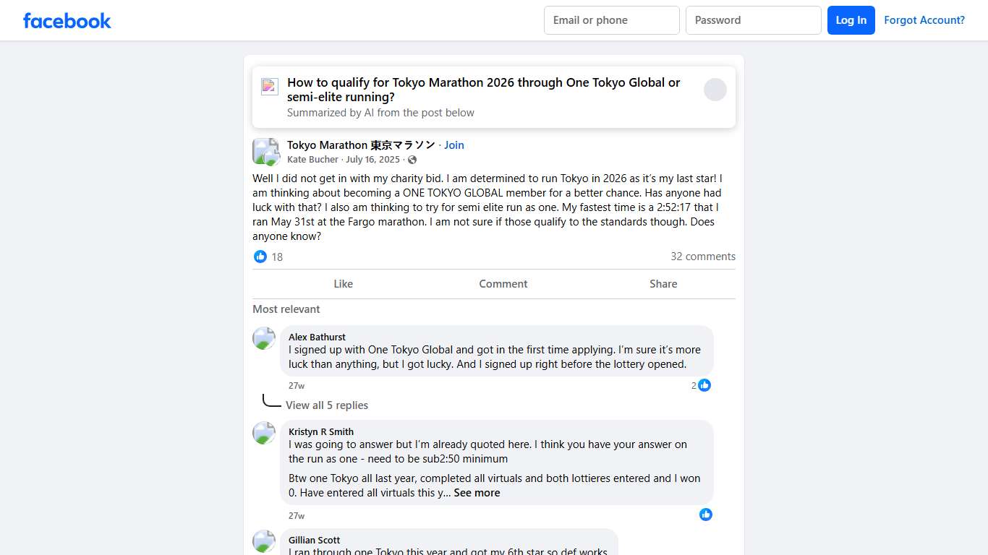Click the Comment action on the post
988x555 pixels.
pos(503,283)
